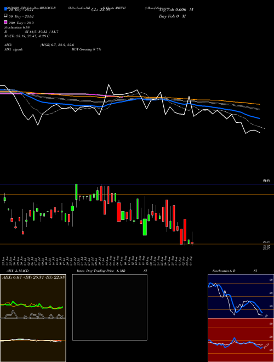
Task: Click the red RSI chart panel
Action: [241, 340]
